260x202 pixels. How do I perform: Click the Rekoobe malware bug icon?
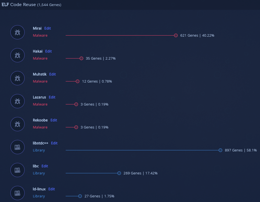click(17, 124)
